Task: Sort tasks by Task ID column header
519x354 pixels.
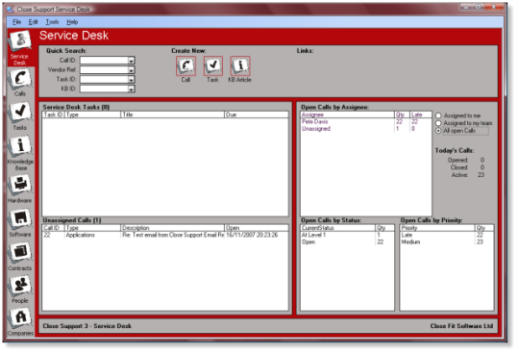Action: click(x=53, y=114)
